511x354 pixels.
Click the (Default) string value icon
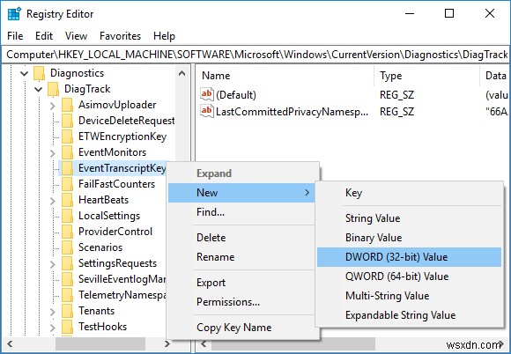[207, 94]
